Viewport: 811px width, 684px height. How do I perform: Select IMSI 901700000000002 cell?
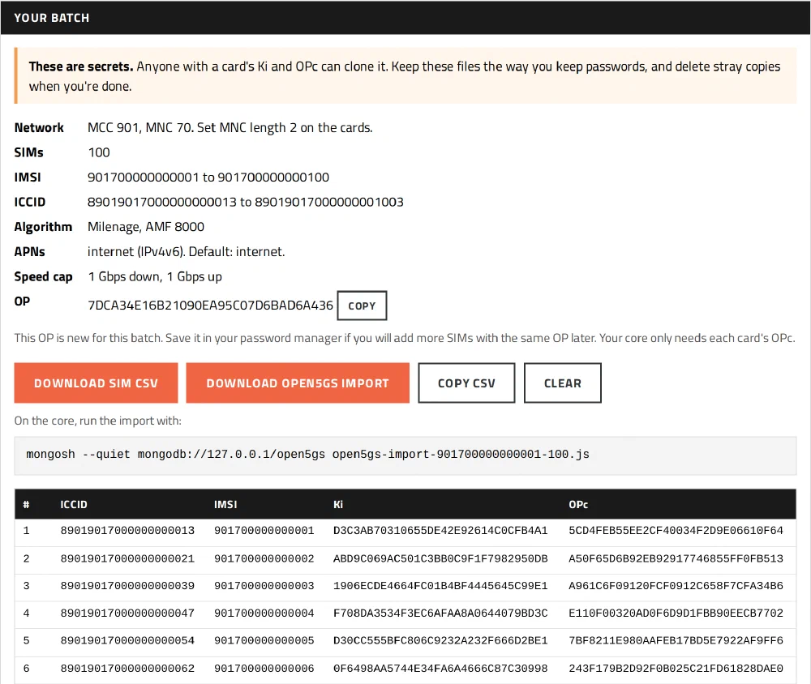264,558
